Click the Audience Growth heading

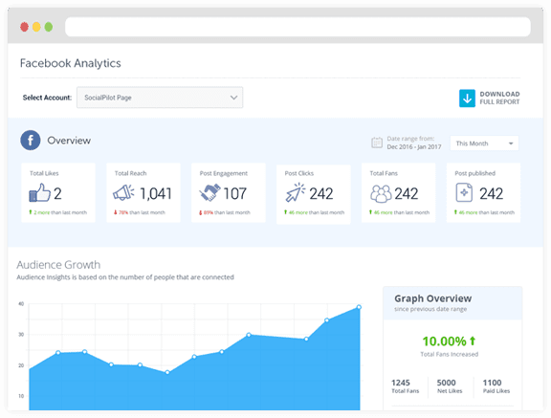[x=58, y=265]
